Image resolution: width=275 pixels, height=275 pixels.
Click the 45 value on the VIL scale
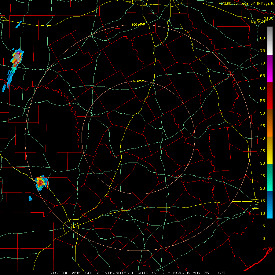click(262, 126)
